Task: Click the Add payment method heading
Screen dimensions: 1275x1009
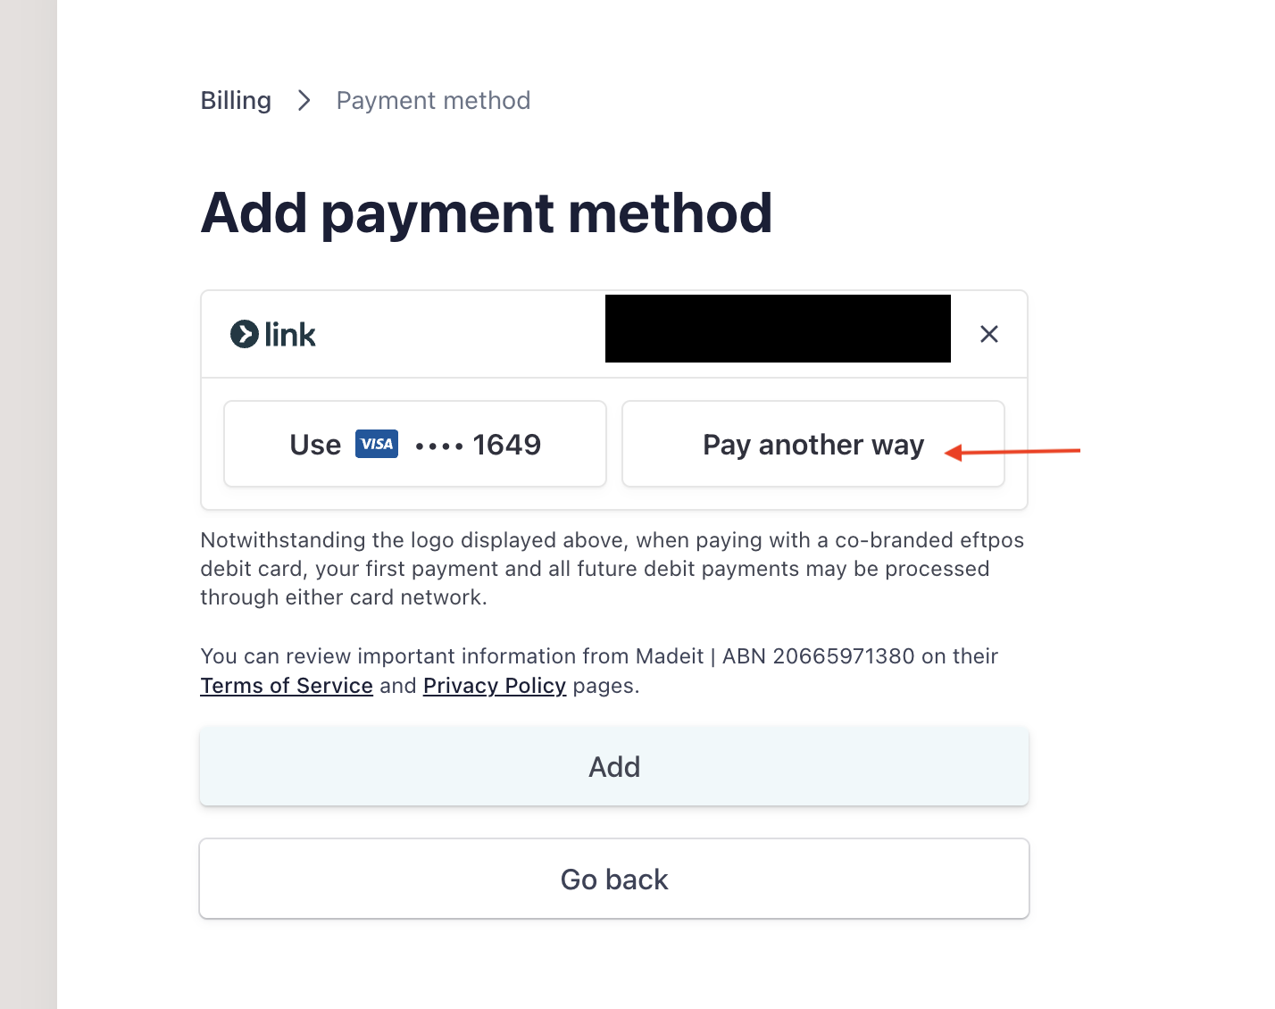Action: [x=487, y=213]
